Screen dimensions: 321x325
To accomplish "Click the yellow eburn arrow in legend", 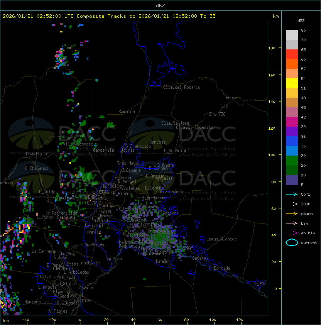I will point(292,213).
